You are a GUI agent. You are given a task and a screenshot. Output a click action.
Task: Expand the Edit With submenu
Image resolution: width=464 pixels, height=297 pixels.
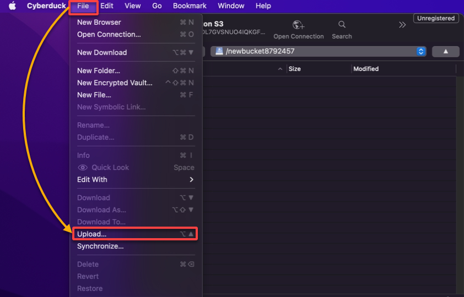pos(136,179)
